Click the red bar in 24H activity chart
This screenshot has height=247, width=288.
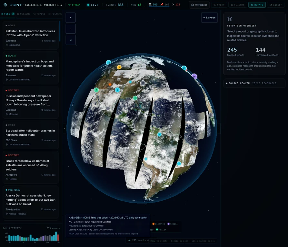tap(58, 237)
